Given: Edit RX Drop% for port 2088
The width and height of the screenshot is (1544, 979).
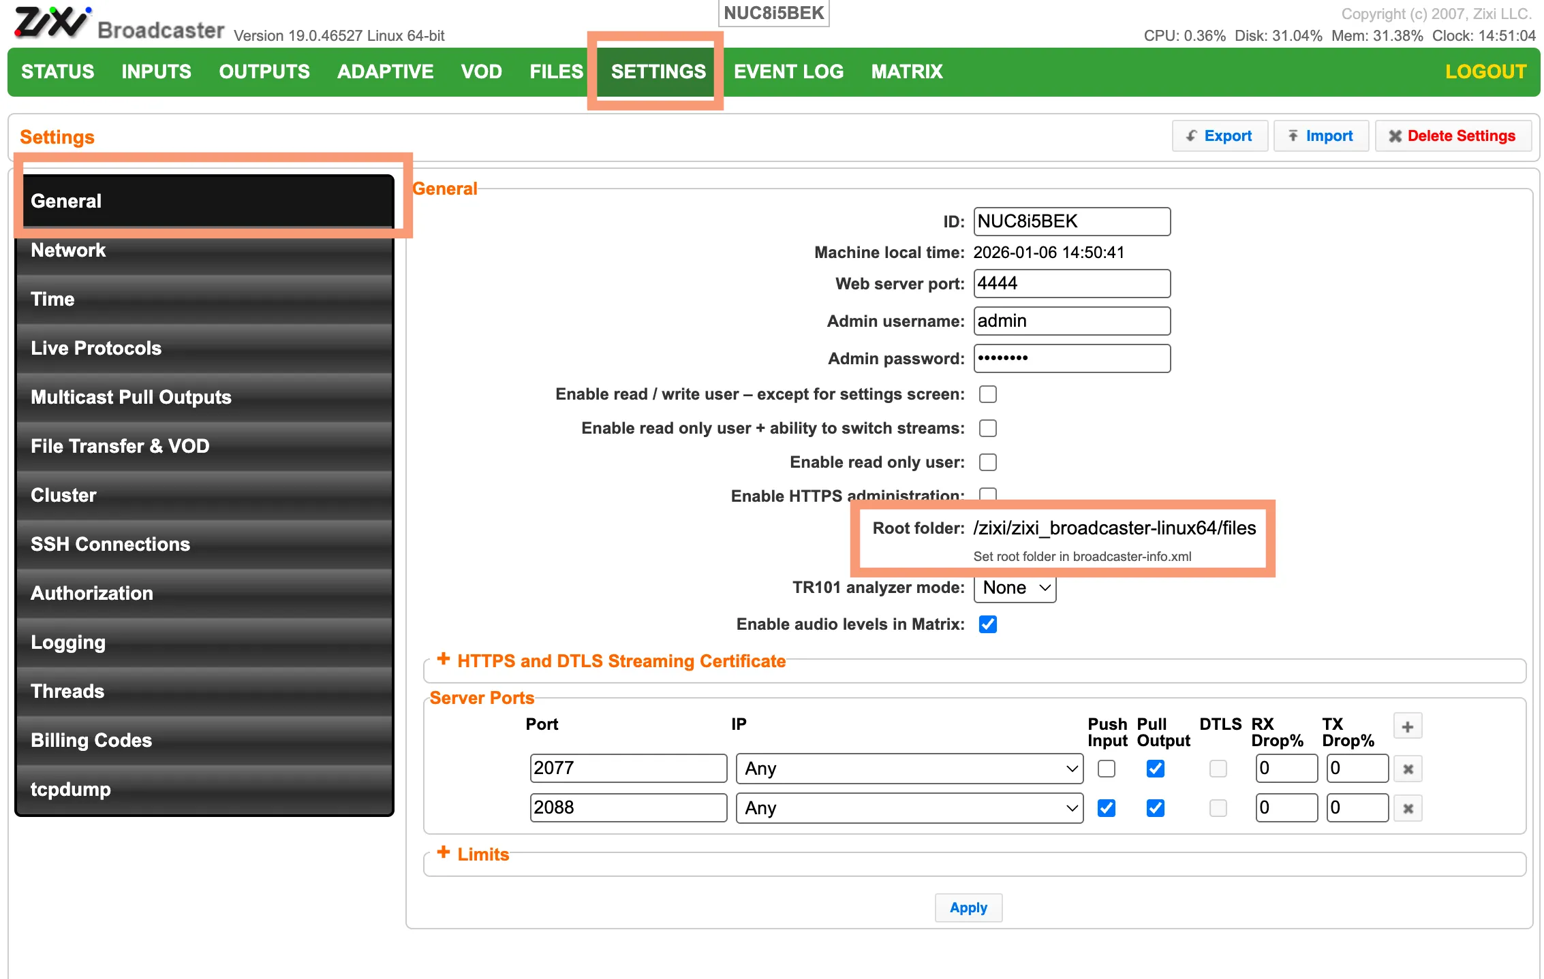Looking at the screenshot, I should (x=1286, y=808).
